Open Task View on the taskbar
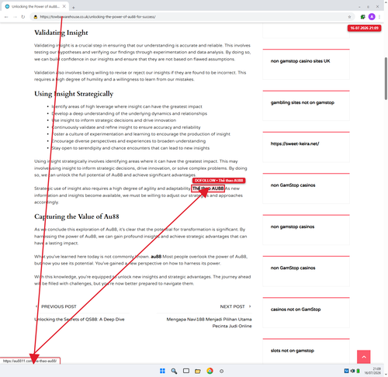This screenshot has height=377, width=388. (x=186, y=371)
